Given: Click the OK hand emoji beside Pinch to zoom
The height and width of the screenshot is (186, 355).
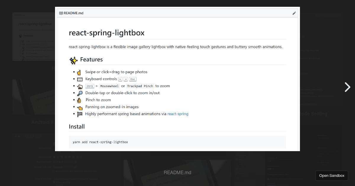Looking at the screenshot, I should [79, 100].
